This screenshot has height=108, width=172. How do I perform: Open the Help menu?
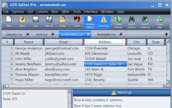pyautogui.click(x=120, y=12)
